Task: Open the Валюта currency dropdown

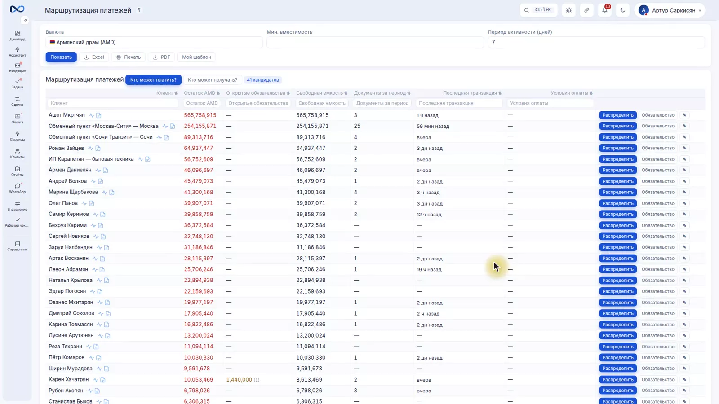Action: tap(154, 42)
